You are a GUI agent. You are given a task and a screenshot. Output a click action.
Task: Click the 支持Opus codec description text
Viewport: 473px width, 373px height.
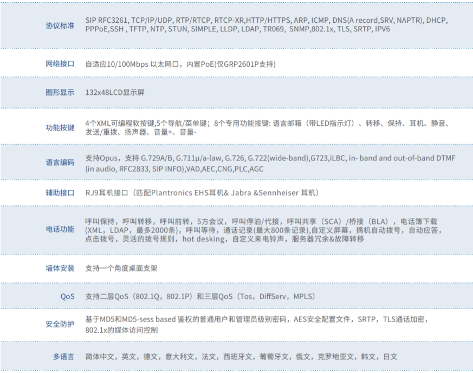point(270,163)
